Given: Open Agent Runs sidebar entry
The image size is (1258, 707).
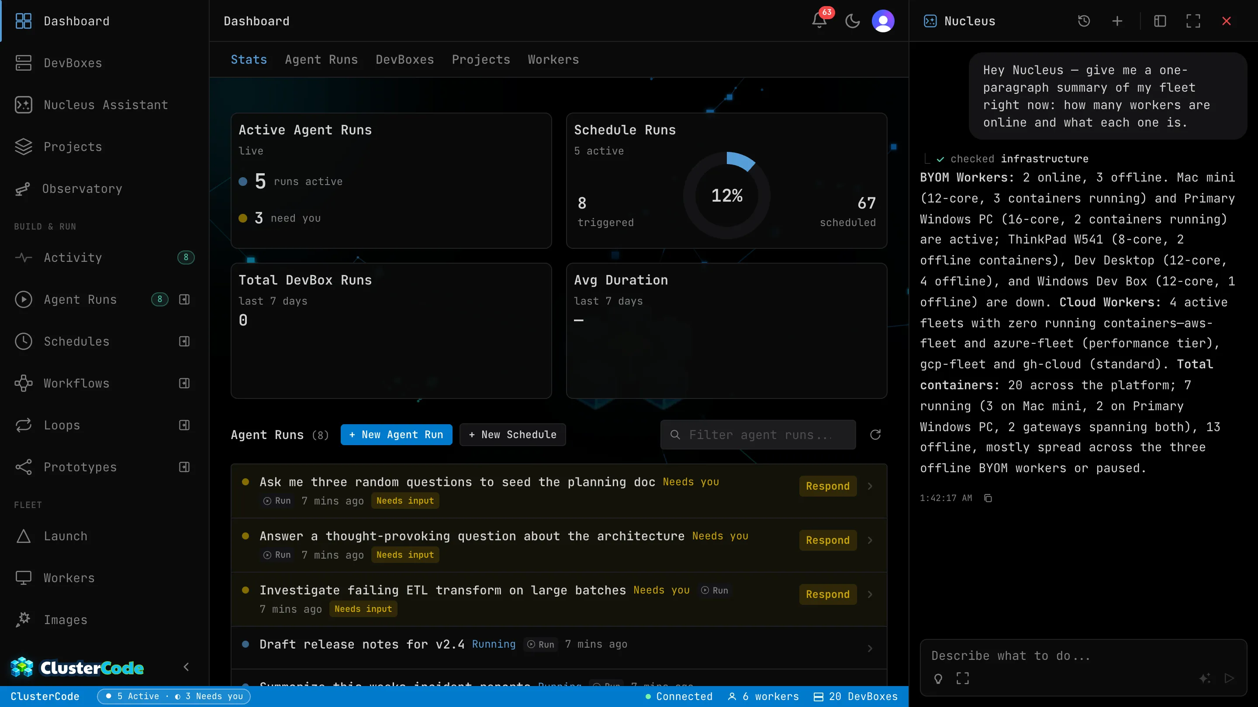Looking at the screenshot, I should (80, 299).
